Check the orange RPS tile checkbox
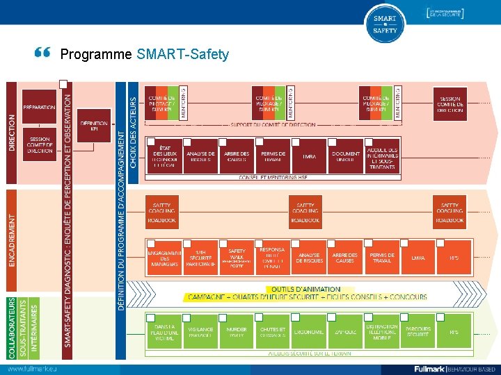Image resolution: width=501 pixels, height=375 pixels. pyautogui.click(x=440, y=243)
